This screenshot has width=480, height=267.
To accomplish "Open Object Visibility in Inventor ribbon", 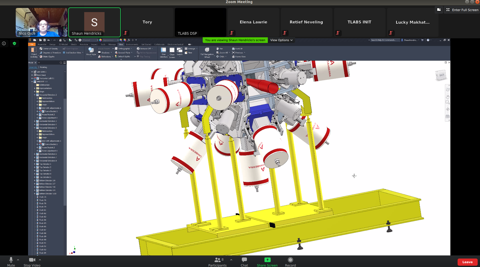I will 34,52.
